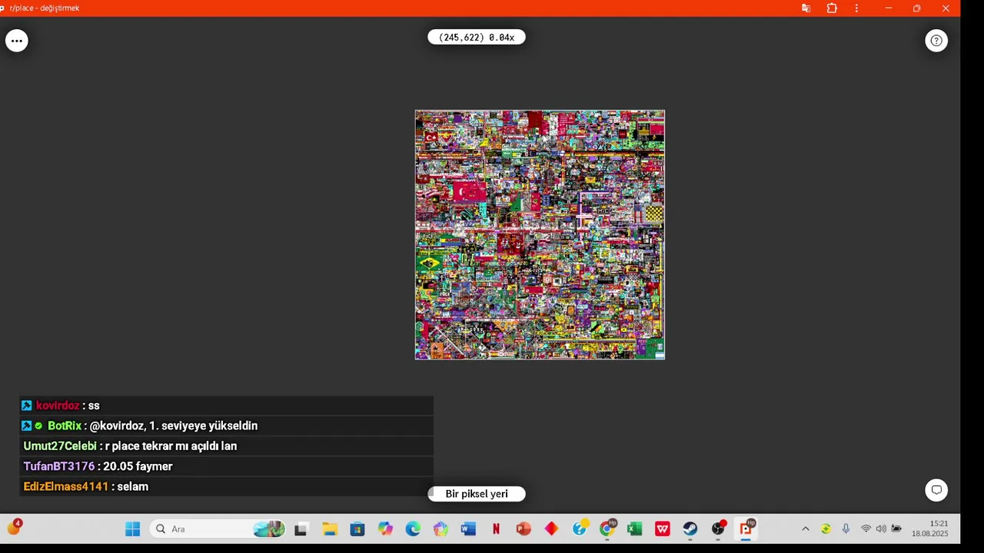
Task: Click window title 'r/place - değiştirmek'
Action: [45, 8]
